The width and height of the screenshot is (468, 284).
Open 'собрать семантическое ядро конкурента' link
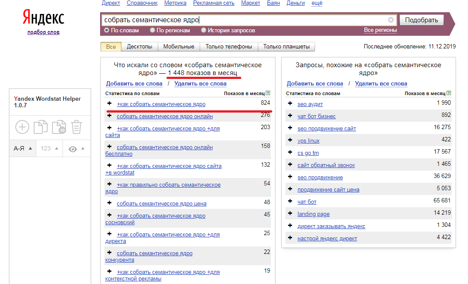pyautogui.click(x=149, y=257)
